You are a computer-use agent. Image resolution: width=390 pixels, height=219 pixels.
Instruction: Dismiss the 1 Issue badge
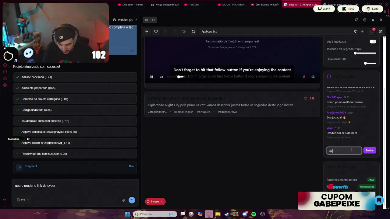coord(162,201)
